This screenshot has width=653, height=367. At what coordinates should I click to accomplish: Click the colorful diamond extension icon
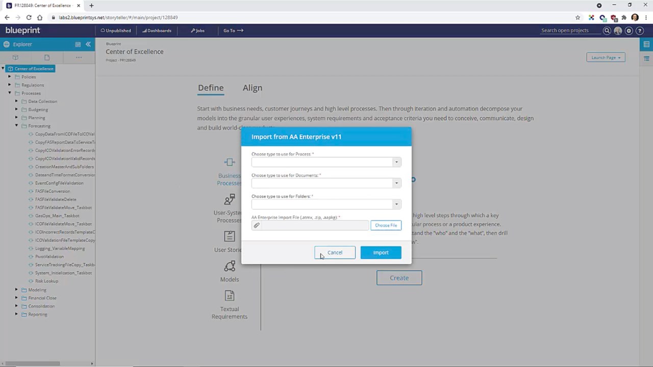click(591, 17)
